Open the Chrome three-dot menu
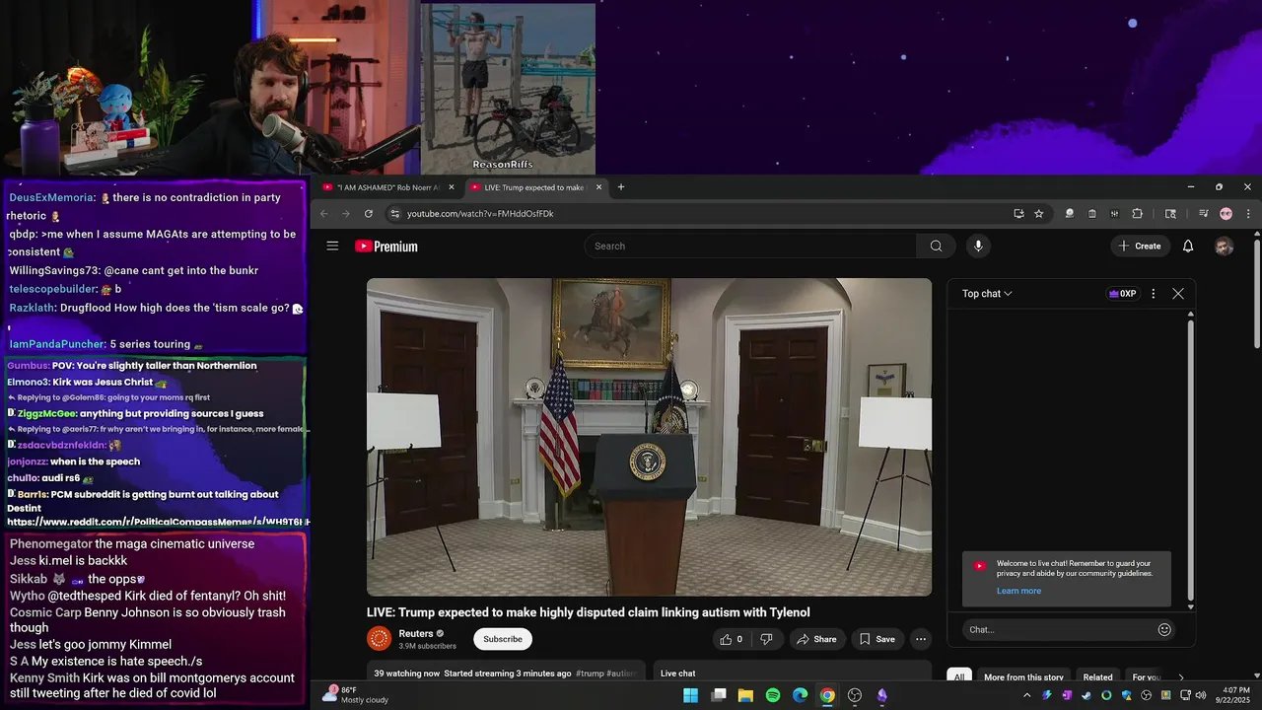This screenshot has height=710, width=1262. (1248, 213)
